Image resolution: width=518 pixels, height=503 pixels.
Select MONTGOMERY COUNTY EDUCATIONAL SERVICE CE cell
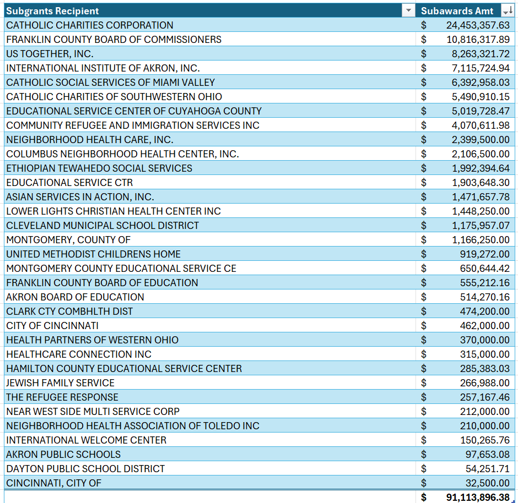click(210, 269)
